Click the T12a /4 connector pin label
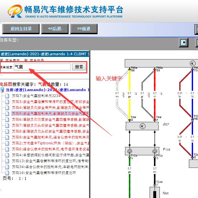 pyautogui.click(x=134, y=157)
